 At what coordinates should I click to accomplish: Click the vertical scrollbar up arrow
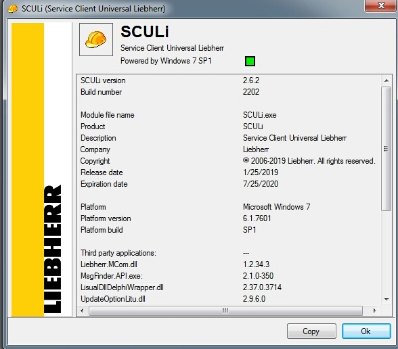tap(386, 80)
